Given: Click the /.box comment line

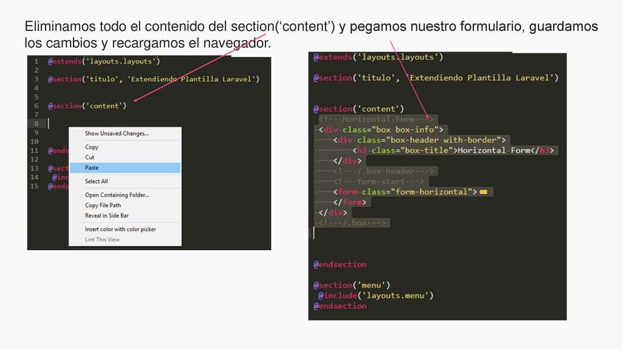Looking at the screenshot, I should click(352, 223).
